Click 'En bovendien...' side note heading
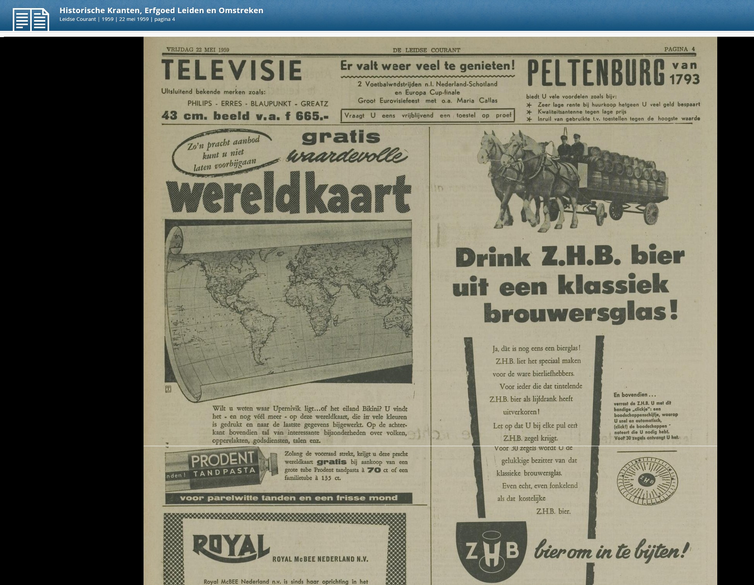Image resolution: width=754 pixels, height=585 pixels. pyautogui.click(x=635, y=395)
